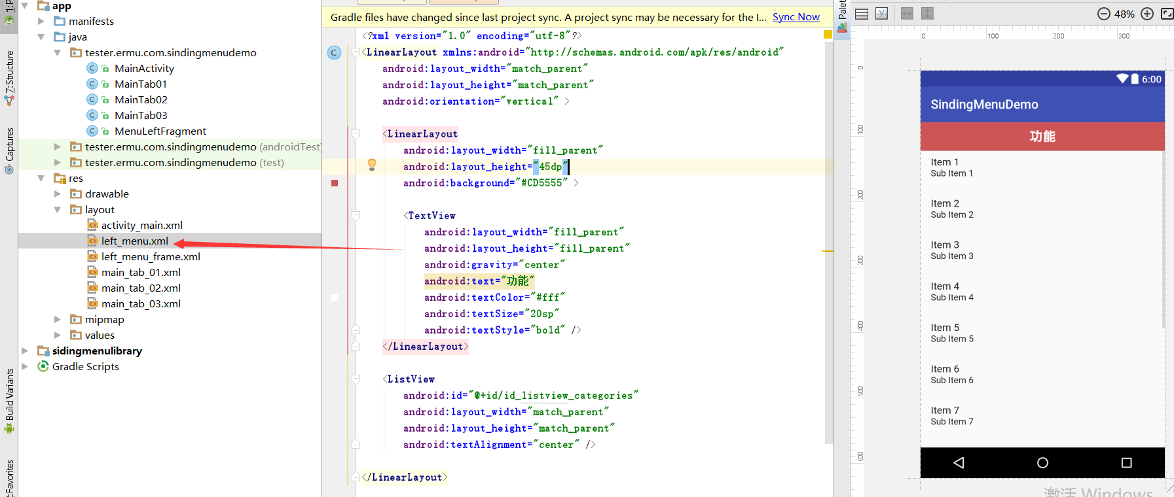
Task: Click the preview back navigation triangle
Action: [959, 463]
